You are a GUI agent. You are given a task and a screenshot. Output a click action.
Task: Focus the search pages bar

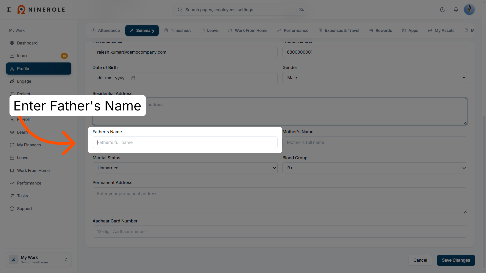point(241,10)
